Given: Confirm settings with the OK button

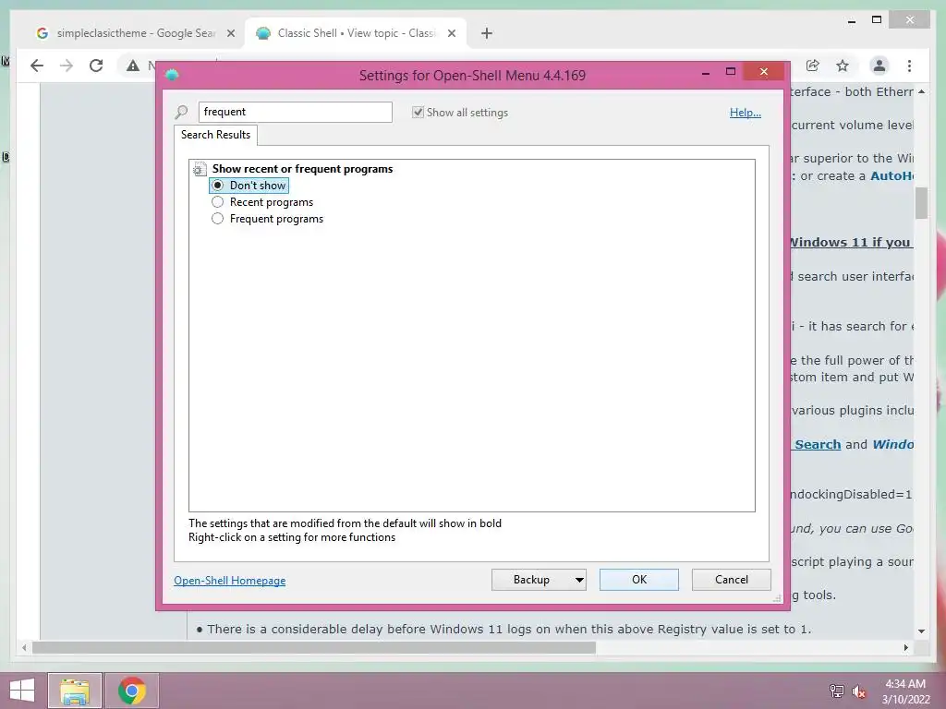Looking at the screenshot, I should tap(639, 580).
